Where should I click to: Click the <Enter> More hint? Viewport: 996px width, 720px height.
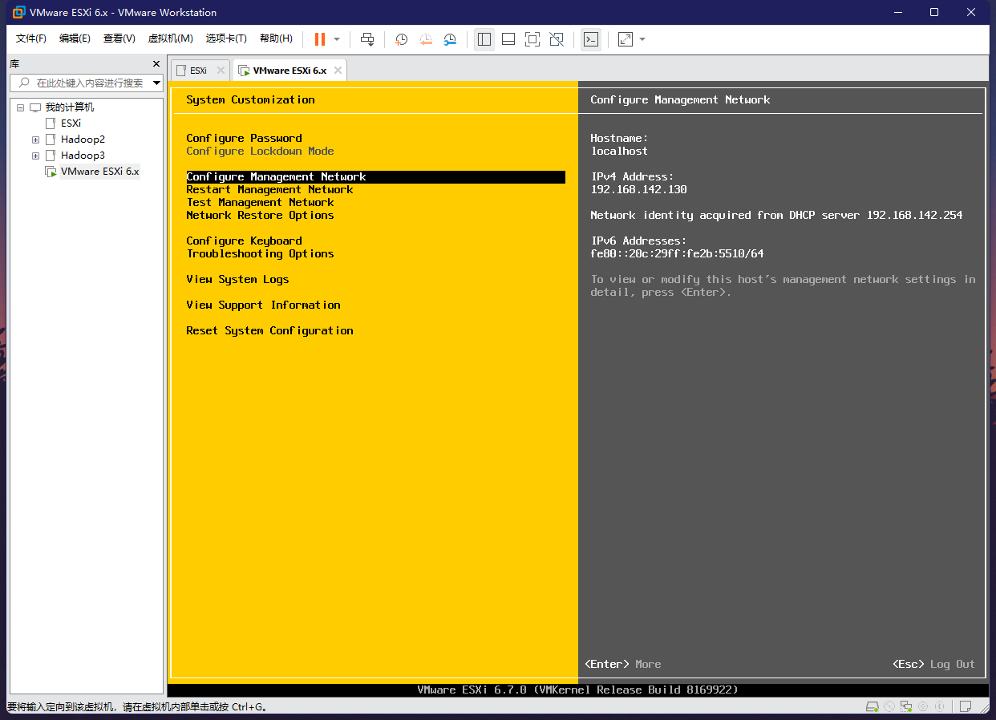pos(623,664)
